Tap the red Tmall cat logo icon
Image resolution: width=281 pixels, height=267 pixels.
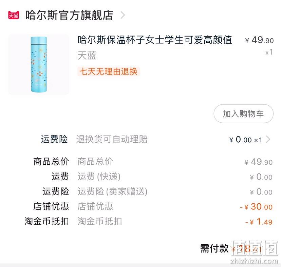tap(14, 15)
